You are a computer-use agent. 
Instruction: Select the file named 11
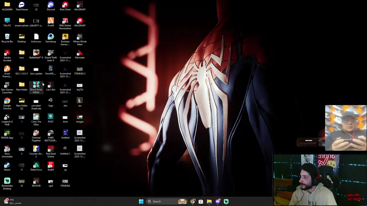click(x=22, y=166)
